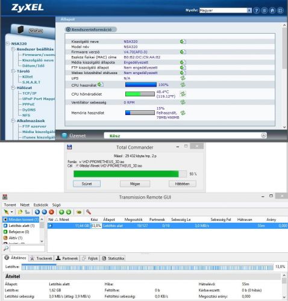The height and width of the screenshot is (301, 288).
Task: Expand the Üzenet message bar arrow
Action: click(264, 135)
